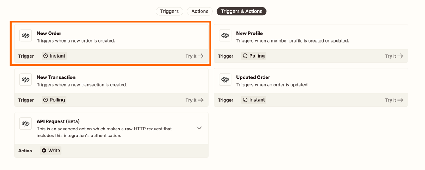Click the lightning bolt icon in Write badge
The width and height of the screenshot is (425, 170).
click(x=44, y=151)
